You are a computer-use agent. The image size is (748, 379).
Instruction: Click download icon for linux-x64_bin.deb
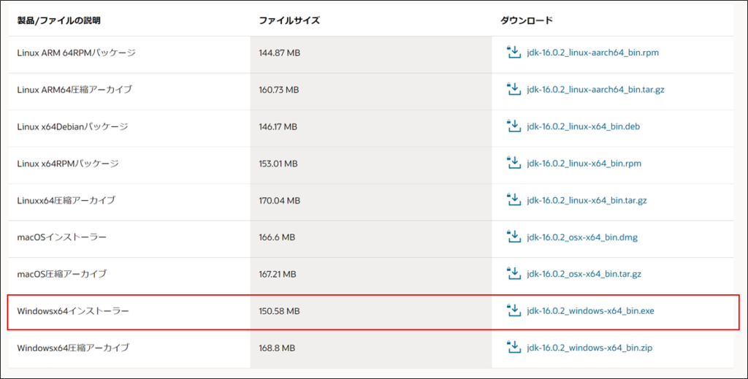514,126
